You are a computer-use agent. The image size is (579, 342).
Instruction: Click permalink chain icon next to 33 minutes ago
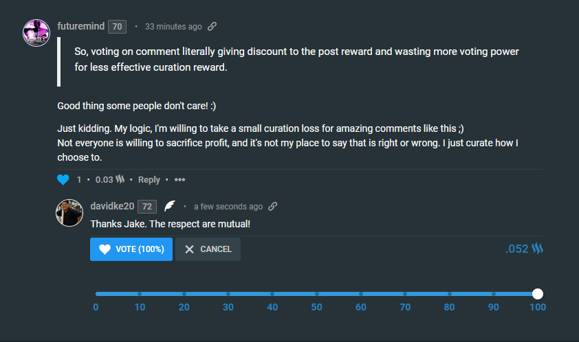pyautogui.click(x=212, y=27)
